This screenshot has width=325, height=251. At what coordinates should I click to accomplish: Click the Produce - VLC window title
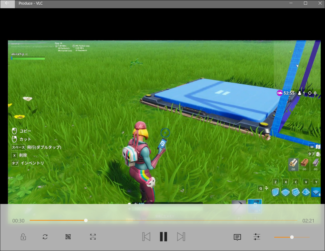pos(31,4)
